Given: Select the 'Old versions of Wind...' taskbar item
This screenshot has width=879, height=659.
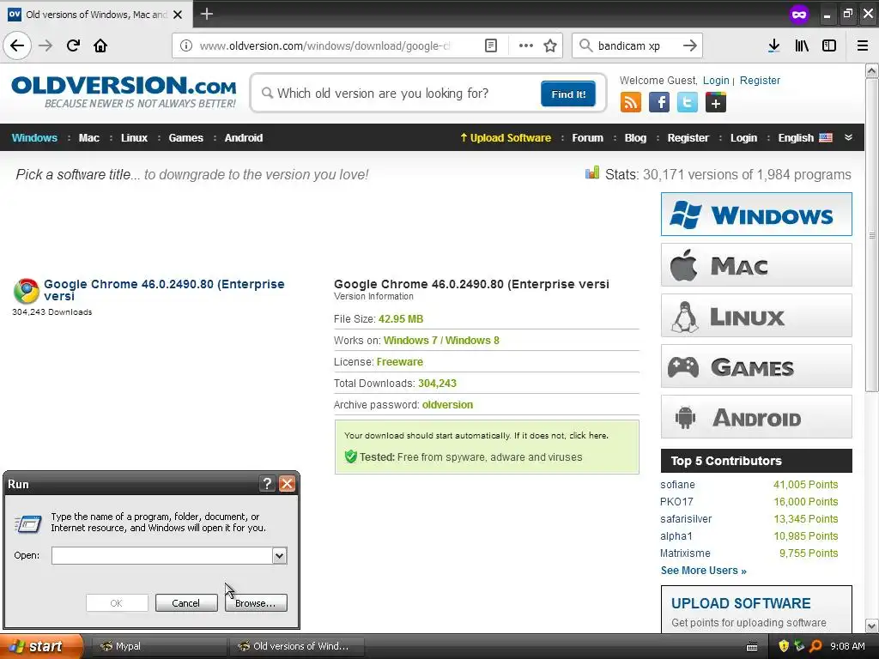Looking at the screenshot, I should tap(297, 646).
